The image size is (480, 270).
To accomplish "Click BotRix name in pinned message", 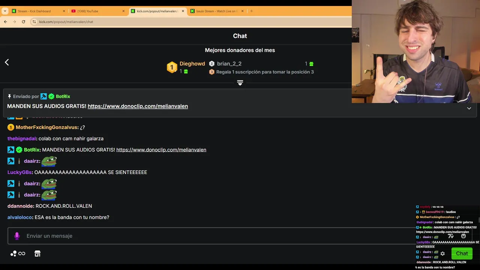I will pyautogui.click(x=63, y=96).
